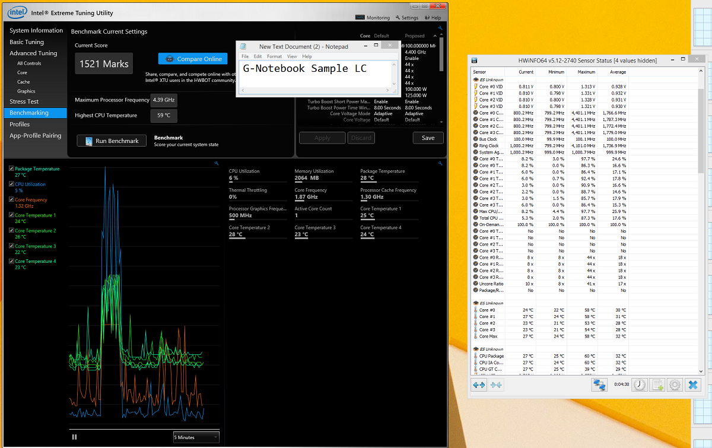Close HWiNFO sensors with blue X
This screenshot has height=448, width=712.
(692, 385)
